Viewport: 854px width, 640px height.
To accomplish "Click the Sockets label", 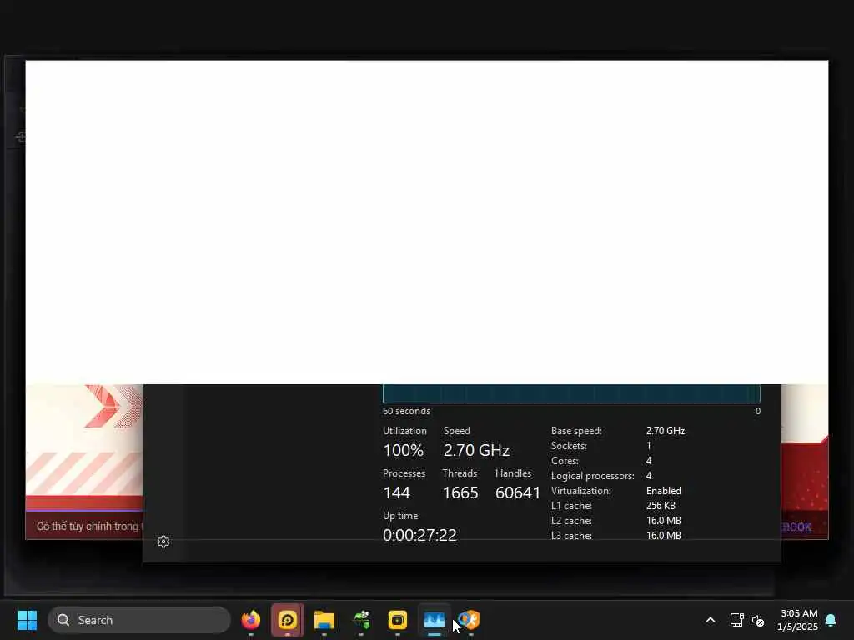I will (569, 446).
